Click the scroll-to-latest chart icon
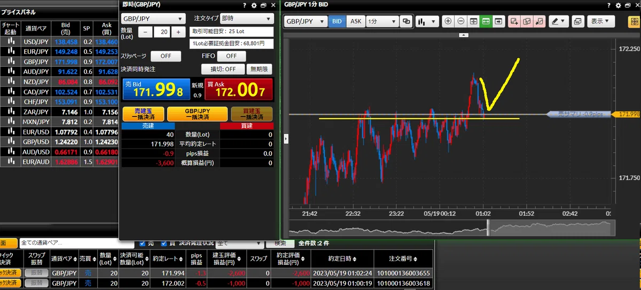 pos(498,21)
